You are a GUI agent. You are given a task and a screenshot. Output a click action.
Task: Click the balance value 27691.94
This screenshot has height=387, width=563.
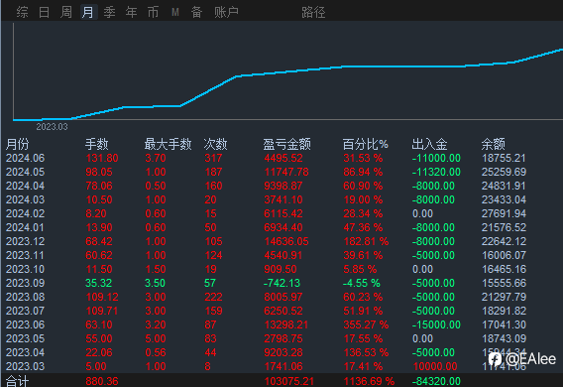[x=504, y=213]
